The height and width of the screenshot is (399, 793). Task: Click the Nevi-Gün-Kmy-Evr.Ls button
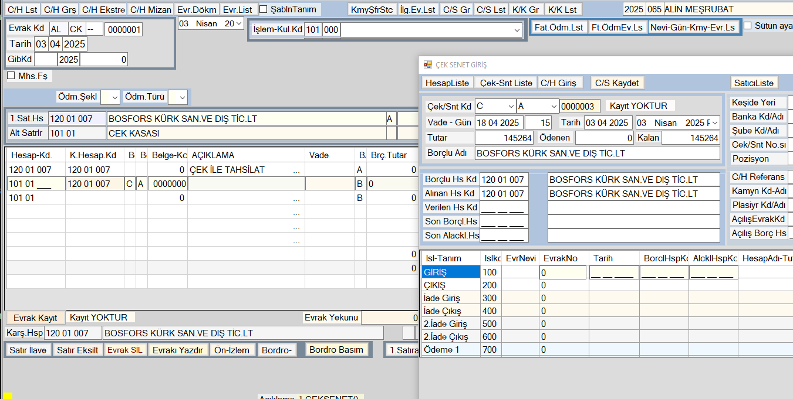(x=693, y=27)
